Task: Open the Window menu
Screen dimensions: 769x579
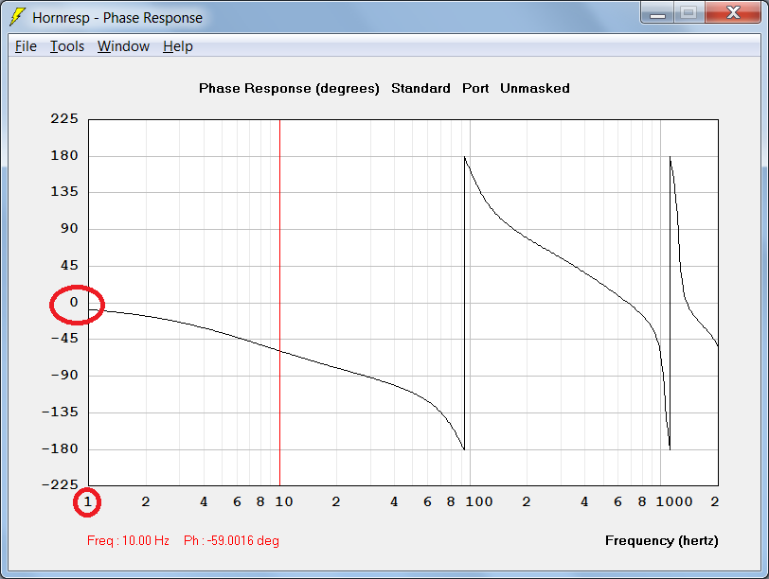Action: (x=123, y=46)
